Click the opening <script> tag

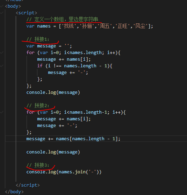tap(27, 13)
